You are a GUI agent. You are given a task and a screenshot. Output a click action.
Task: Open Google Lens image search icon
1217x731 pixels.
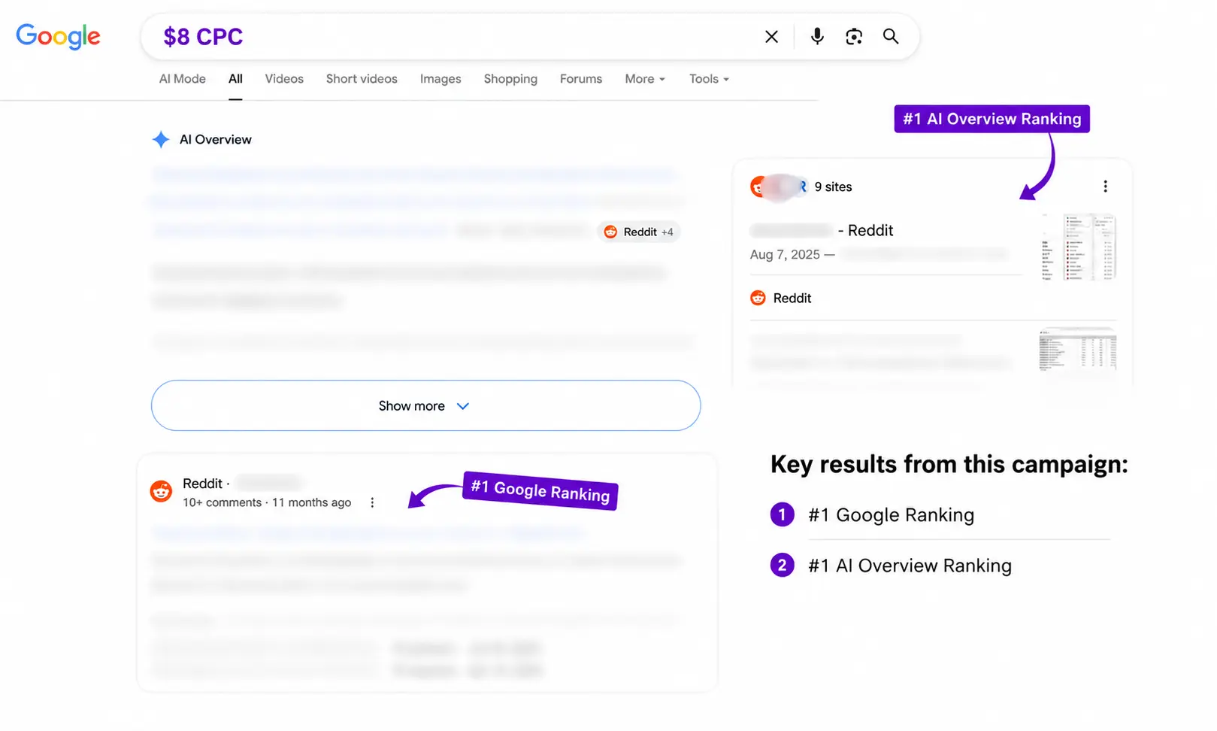[854, 36]
